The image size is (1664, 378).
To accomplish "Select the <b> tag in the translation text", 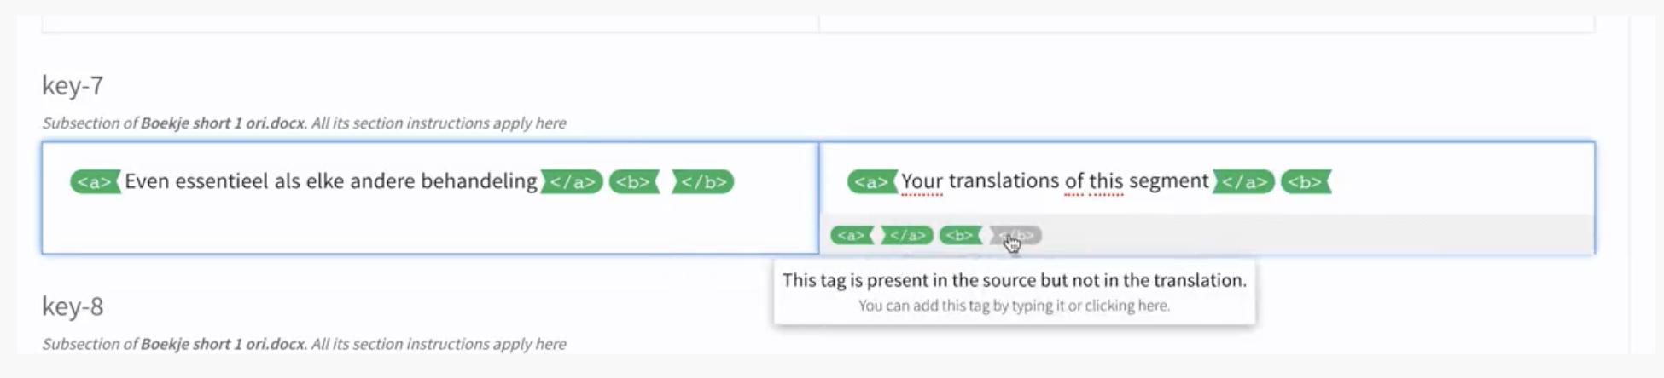I will tap(1306, 181).
